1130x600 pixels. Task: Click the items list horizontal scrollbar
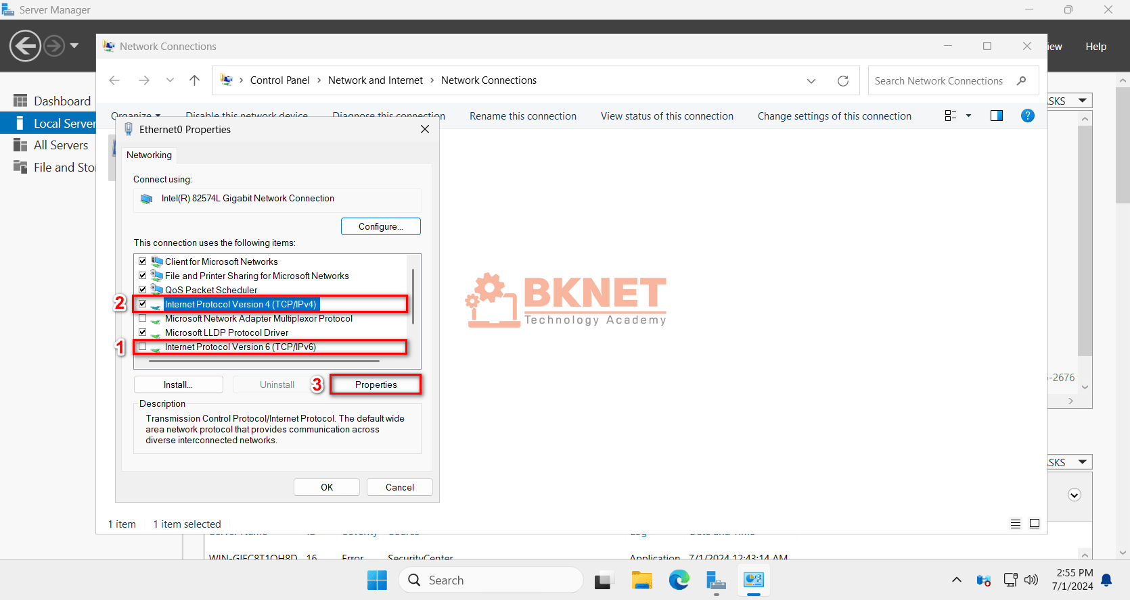(x=264, y=361)
